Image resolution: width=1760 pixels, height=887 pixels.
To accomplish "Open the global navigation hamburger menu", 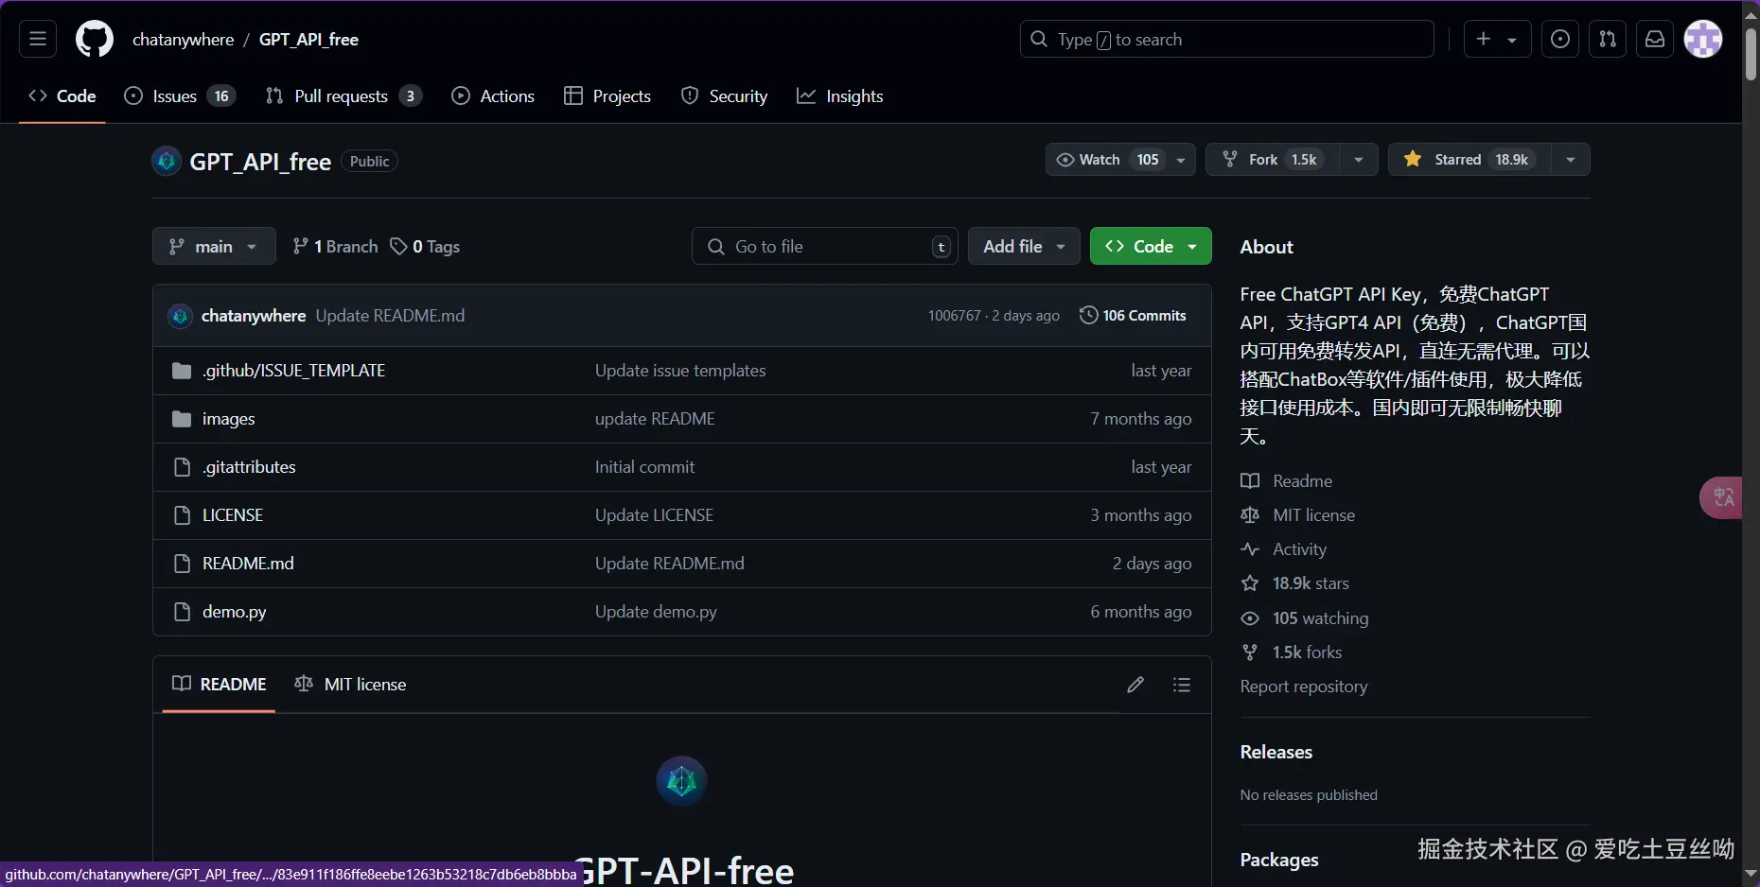I will point(38,39).
